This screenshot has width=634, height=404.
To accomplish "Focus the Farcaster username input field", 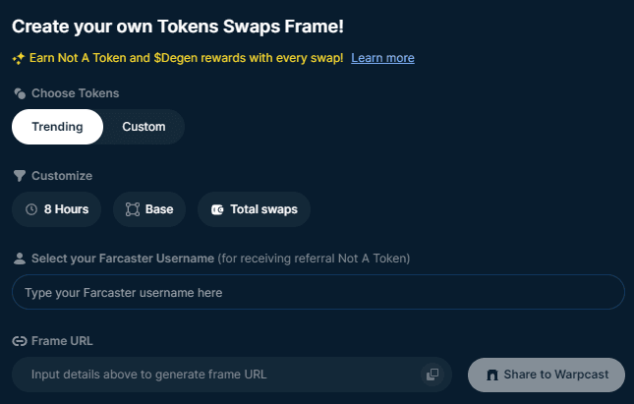I will point(318,292).
